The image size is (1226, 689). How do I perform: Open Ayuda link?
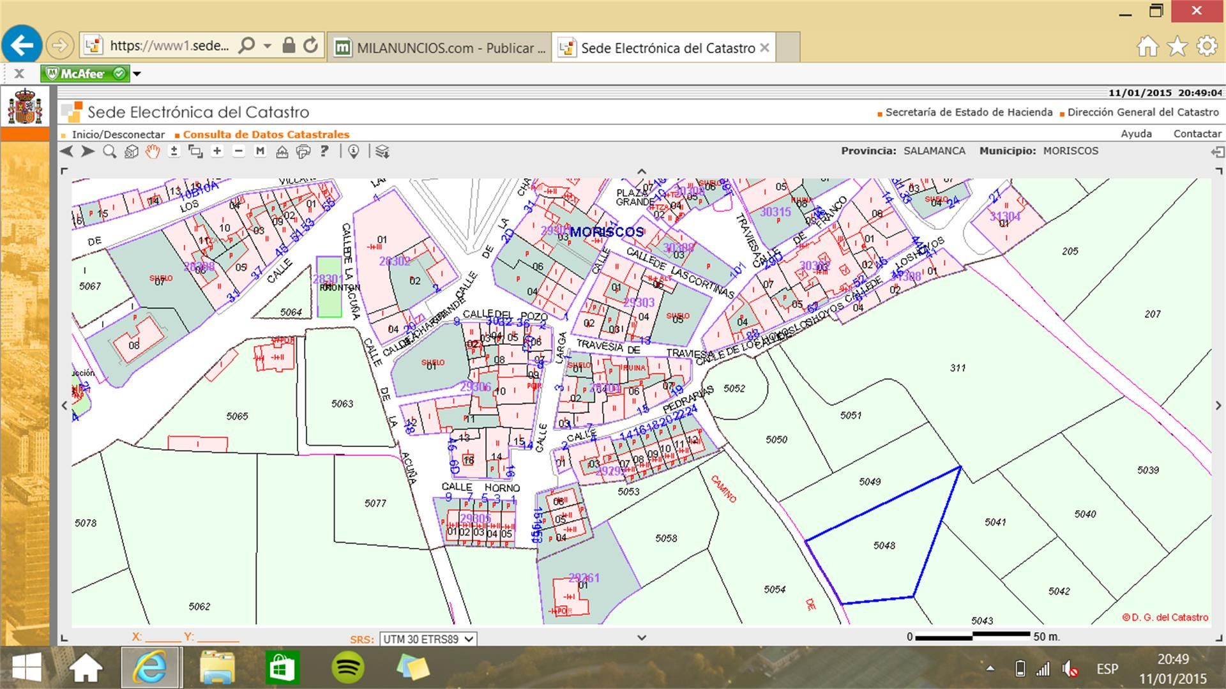tap(1137, 134)
